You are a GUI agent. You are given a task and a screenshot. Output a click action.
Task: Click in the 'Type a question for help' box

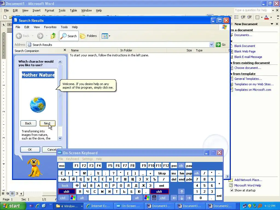(x=252, y=10)
